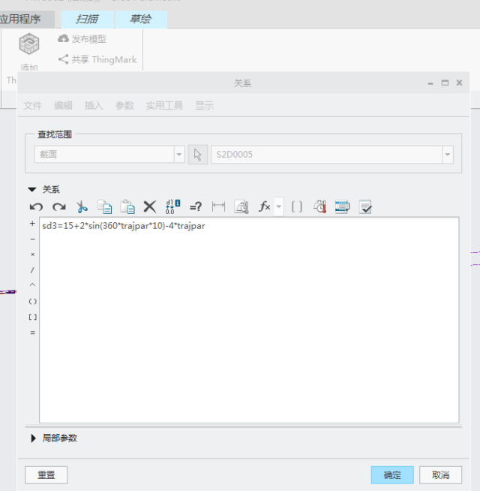Open the fx function dropdown arrow
Image resolution: width=480 pixels, height=491 pixels.
tap(279, 206)
